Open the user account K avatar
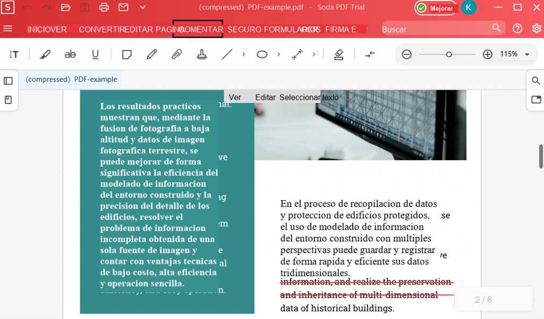 point(469,7)
